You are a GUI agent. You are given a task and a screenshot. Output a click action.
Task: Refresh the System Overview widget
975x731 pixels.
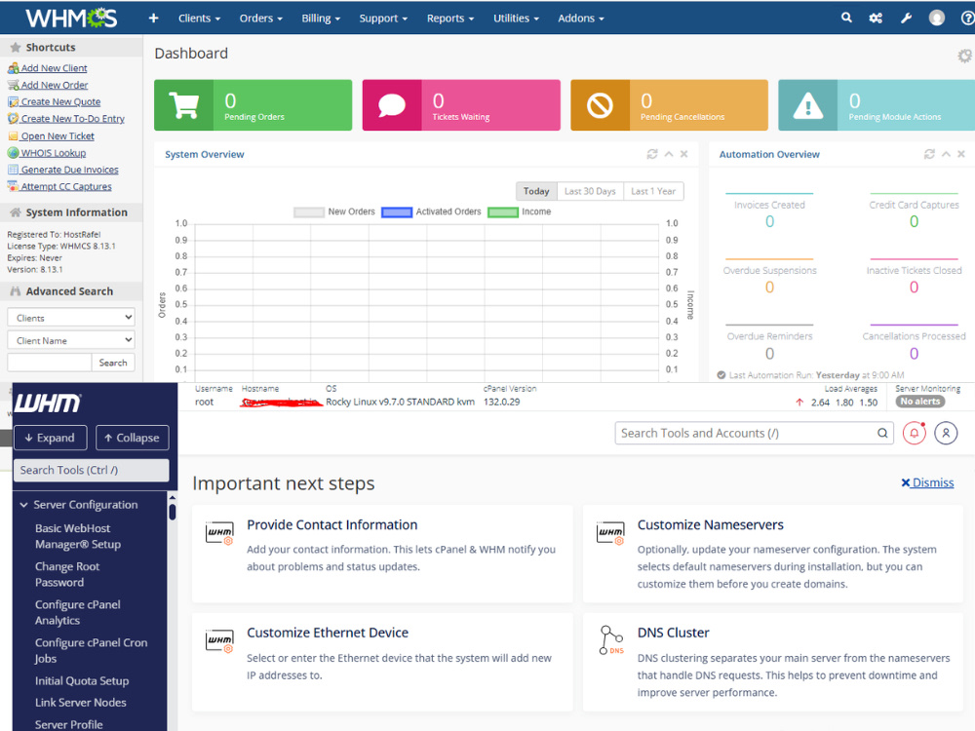pos(652,154)
